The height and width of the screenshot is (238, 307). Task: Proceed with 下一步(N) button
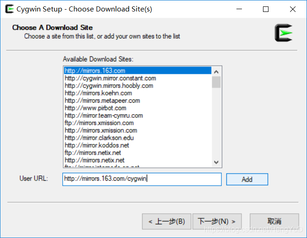(217, 221)
